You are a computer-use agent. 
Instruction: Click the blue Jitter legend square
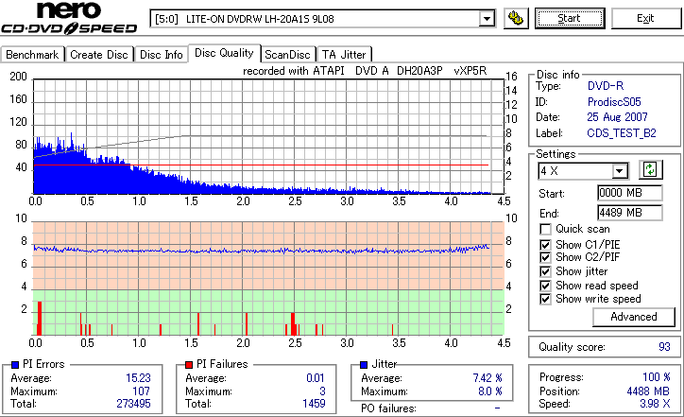[x=364, y=365]
